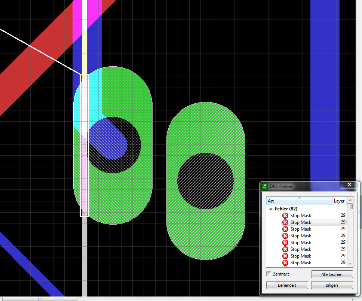Sort errors by the Layer column header

click(339, 201)
